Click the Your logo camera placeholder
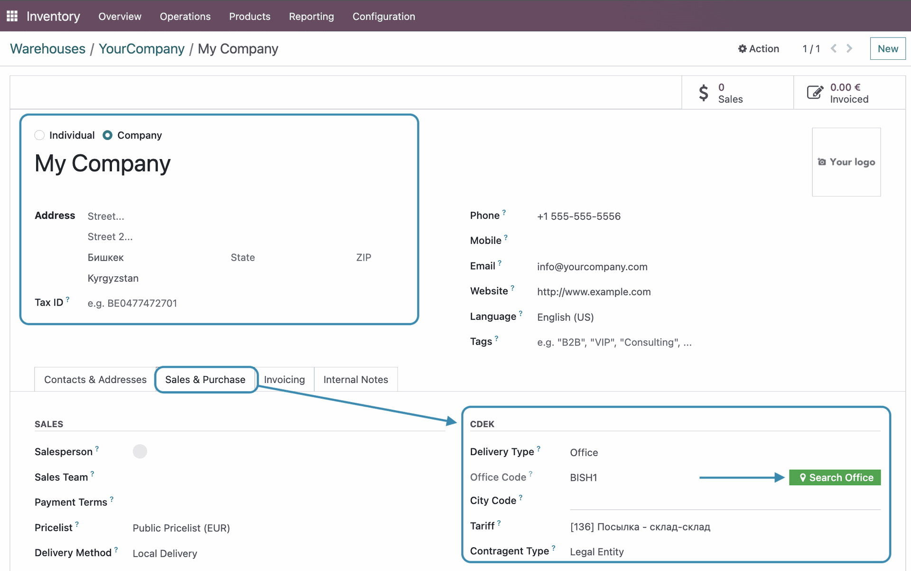The width and height of the screenshot is (911, 571). coord(846,162)
